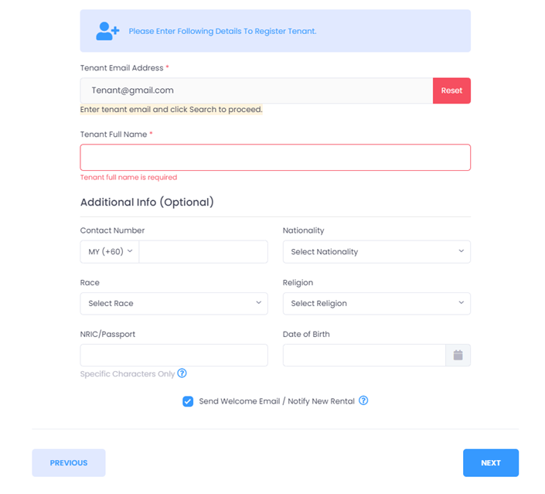The height and width of the screenshot is (494, 545).
Task: Open the Date of Birth calendar icon
Action: click(x=458, y=355)
